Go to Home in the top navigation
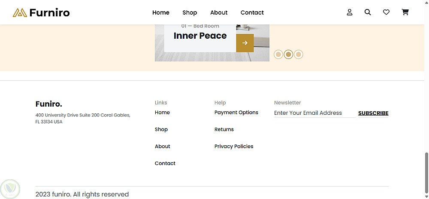429x199 pixels. 161,12
